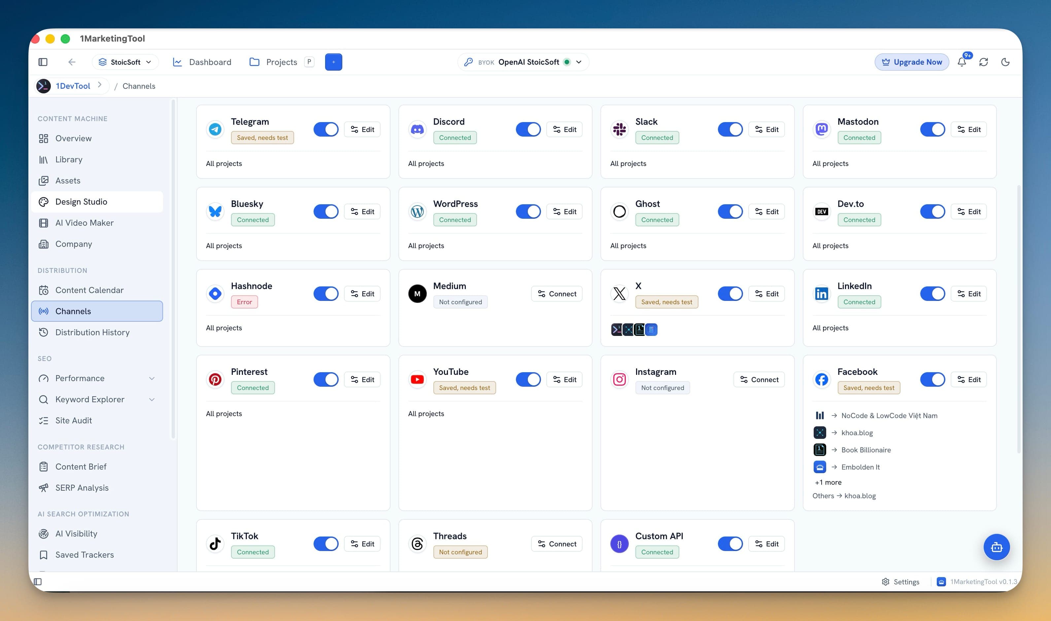The width and height of the screenshot is (1051, 621).
Task: Click the main content vertical scrollbar
Action: pyautogui.click(x=1019, y=319)
